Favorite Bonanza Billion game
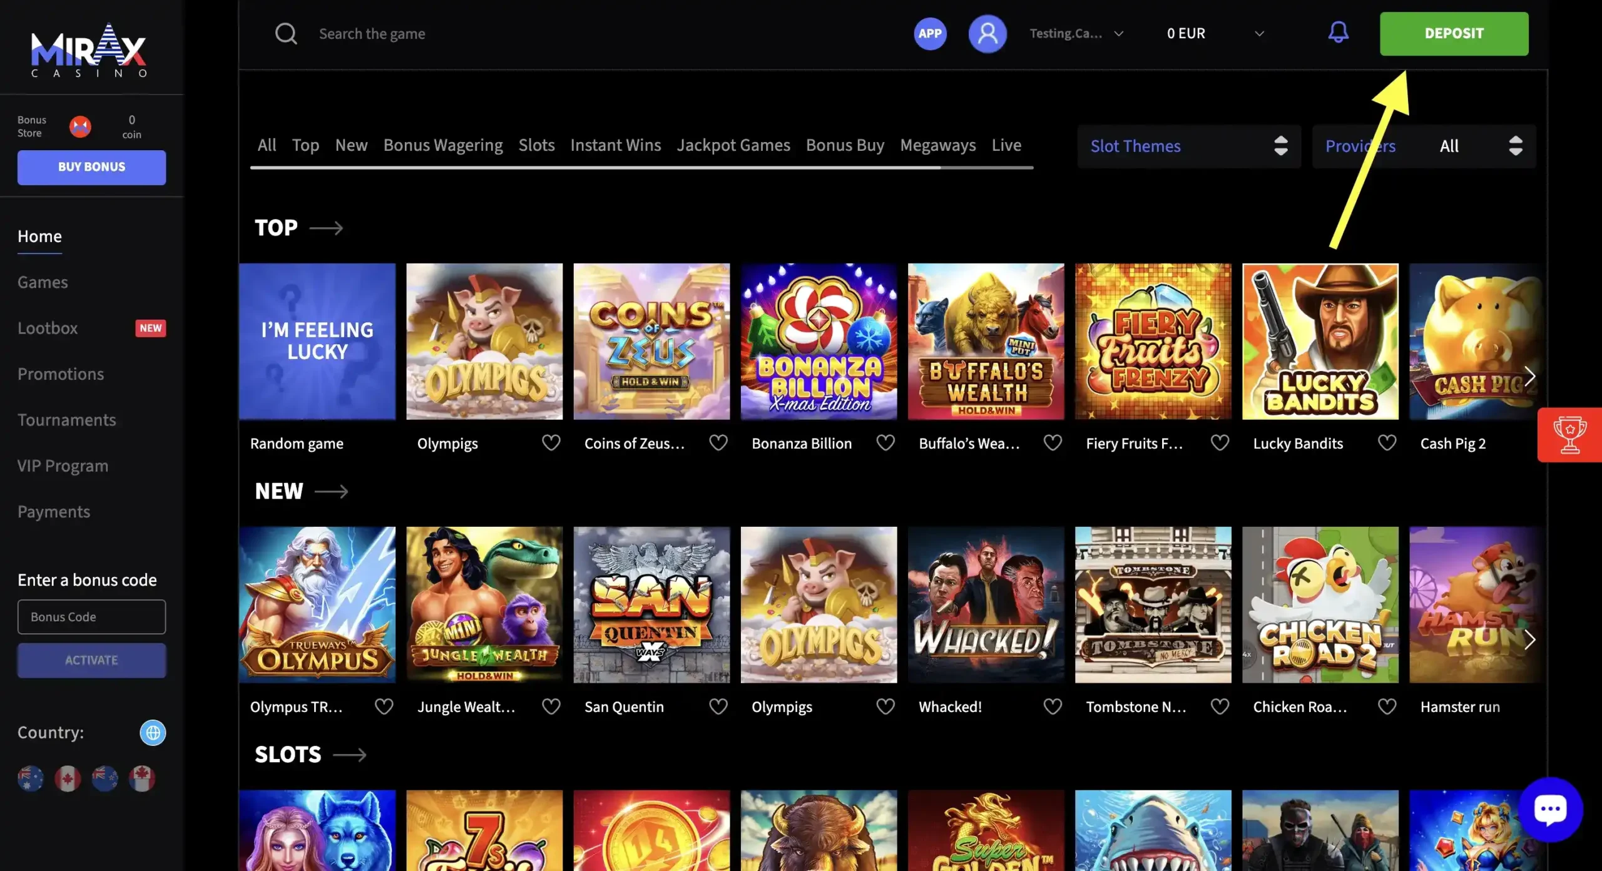The width and height of the screenshot is (1602, 871). pyautogui.click(x=885, y=443)
